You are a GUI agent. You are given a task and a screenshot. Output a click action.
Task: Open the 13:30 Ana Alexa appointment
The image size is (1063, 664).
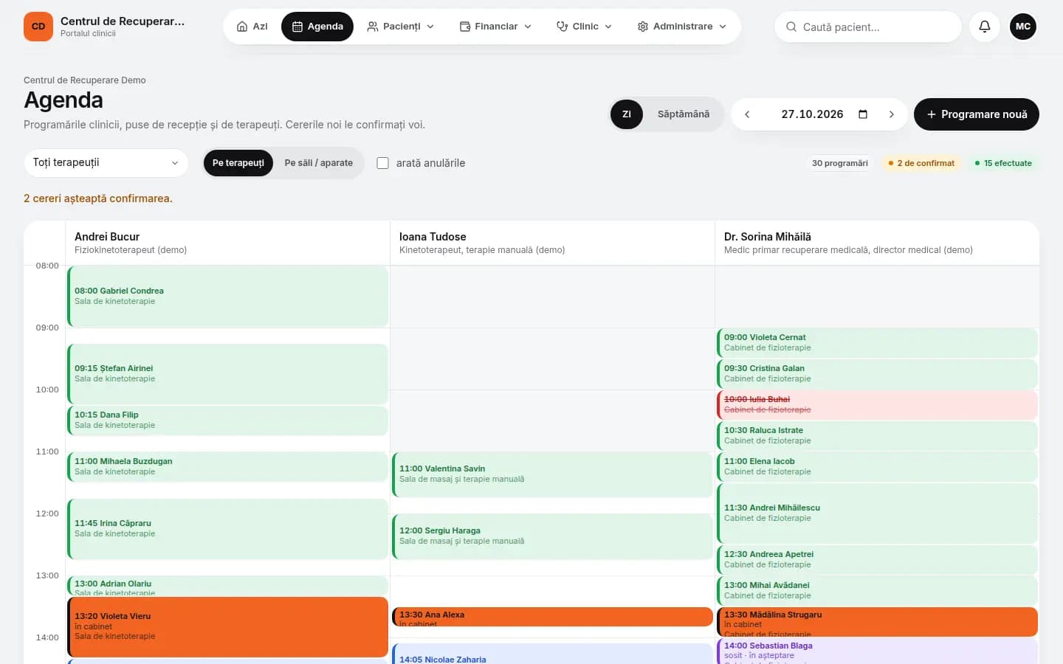coord(552,617)
